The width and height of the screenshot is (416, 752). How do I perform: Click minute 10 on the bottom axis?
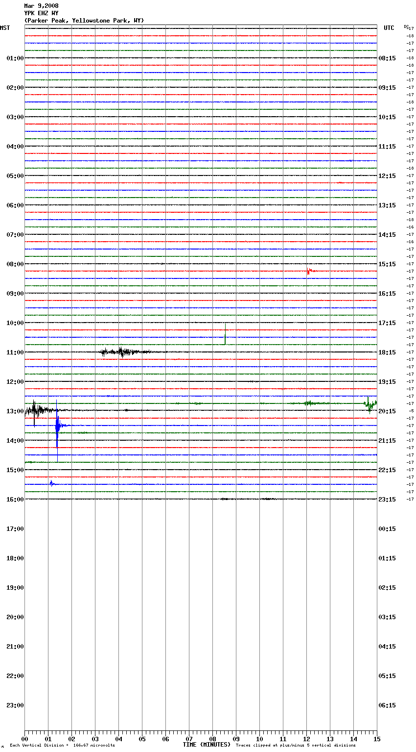259,739
